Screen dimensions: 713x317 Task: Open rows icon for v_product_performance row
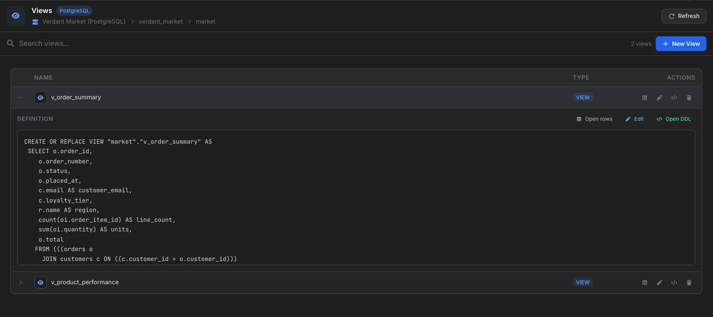click(x=645, y=282)
